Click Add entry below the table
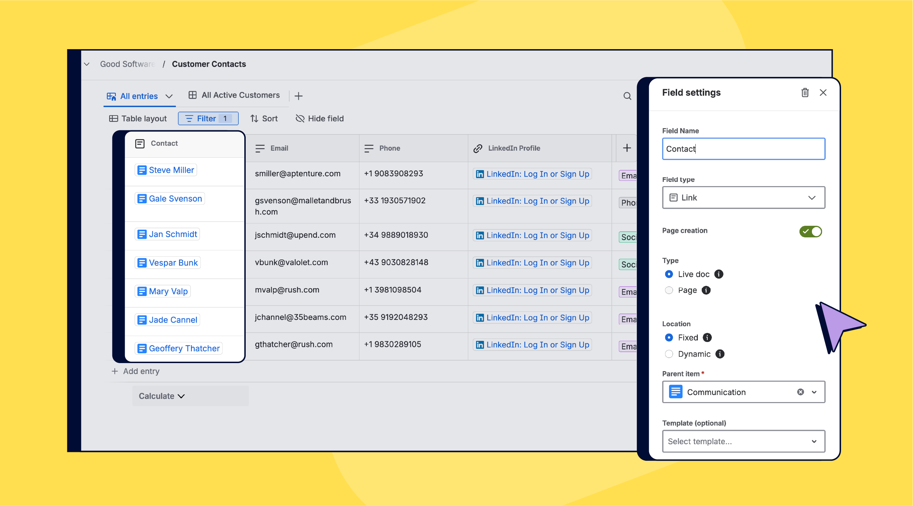Viewport: 913px width, 506px height. pyautogui.click(x=135, y=371)
